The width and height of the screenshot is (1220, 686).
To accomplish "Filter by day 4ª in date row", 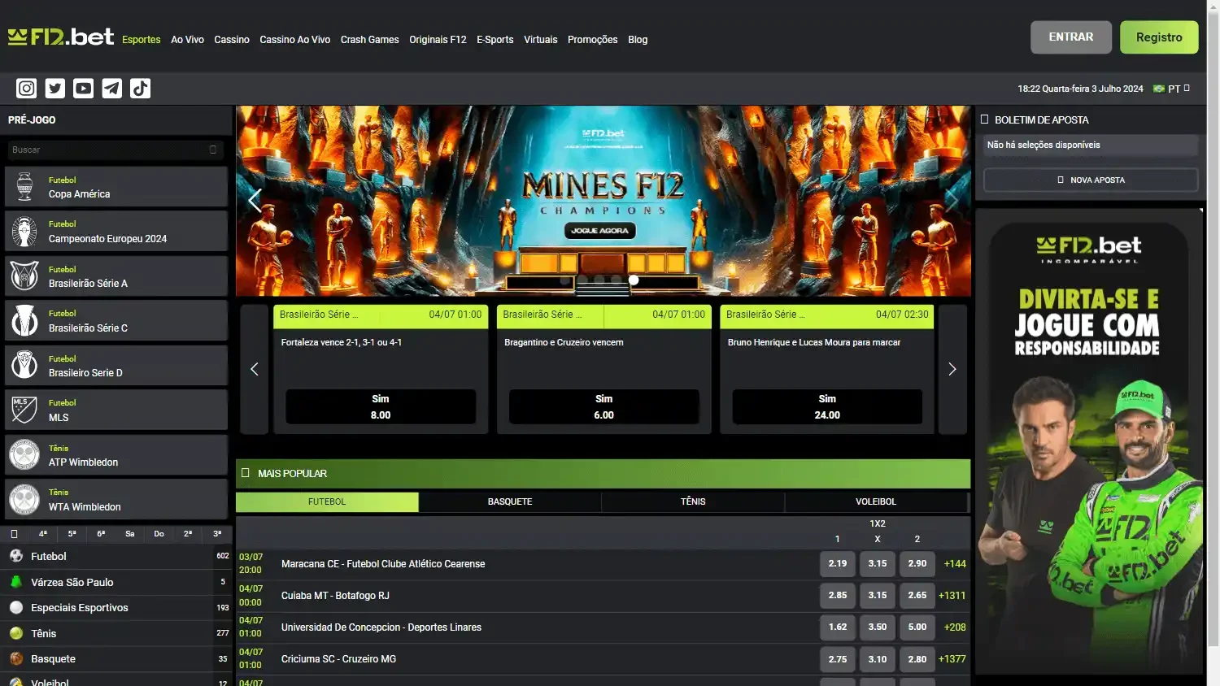I will [x=43, y=534].
